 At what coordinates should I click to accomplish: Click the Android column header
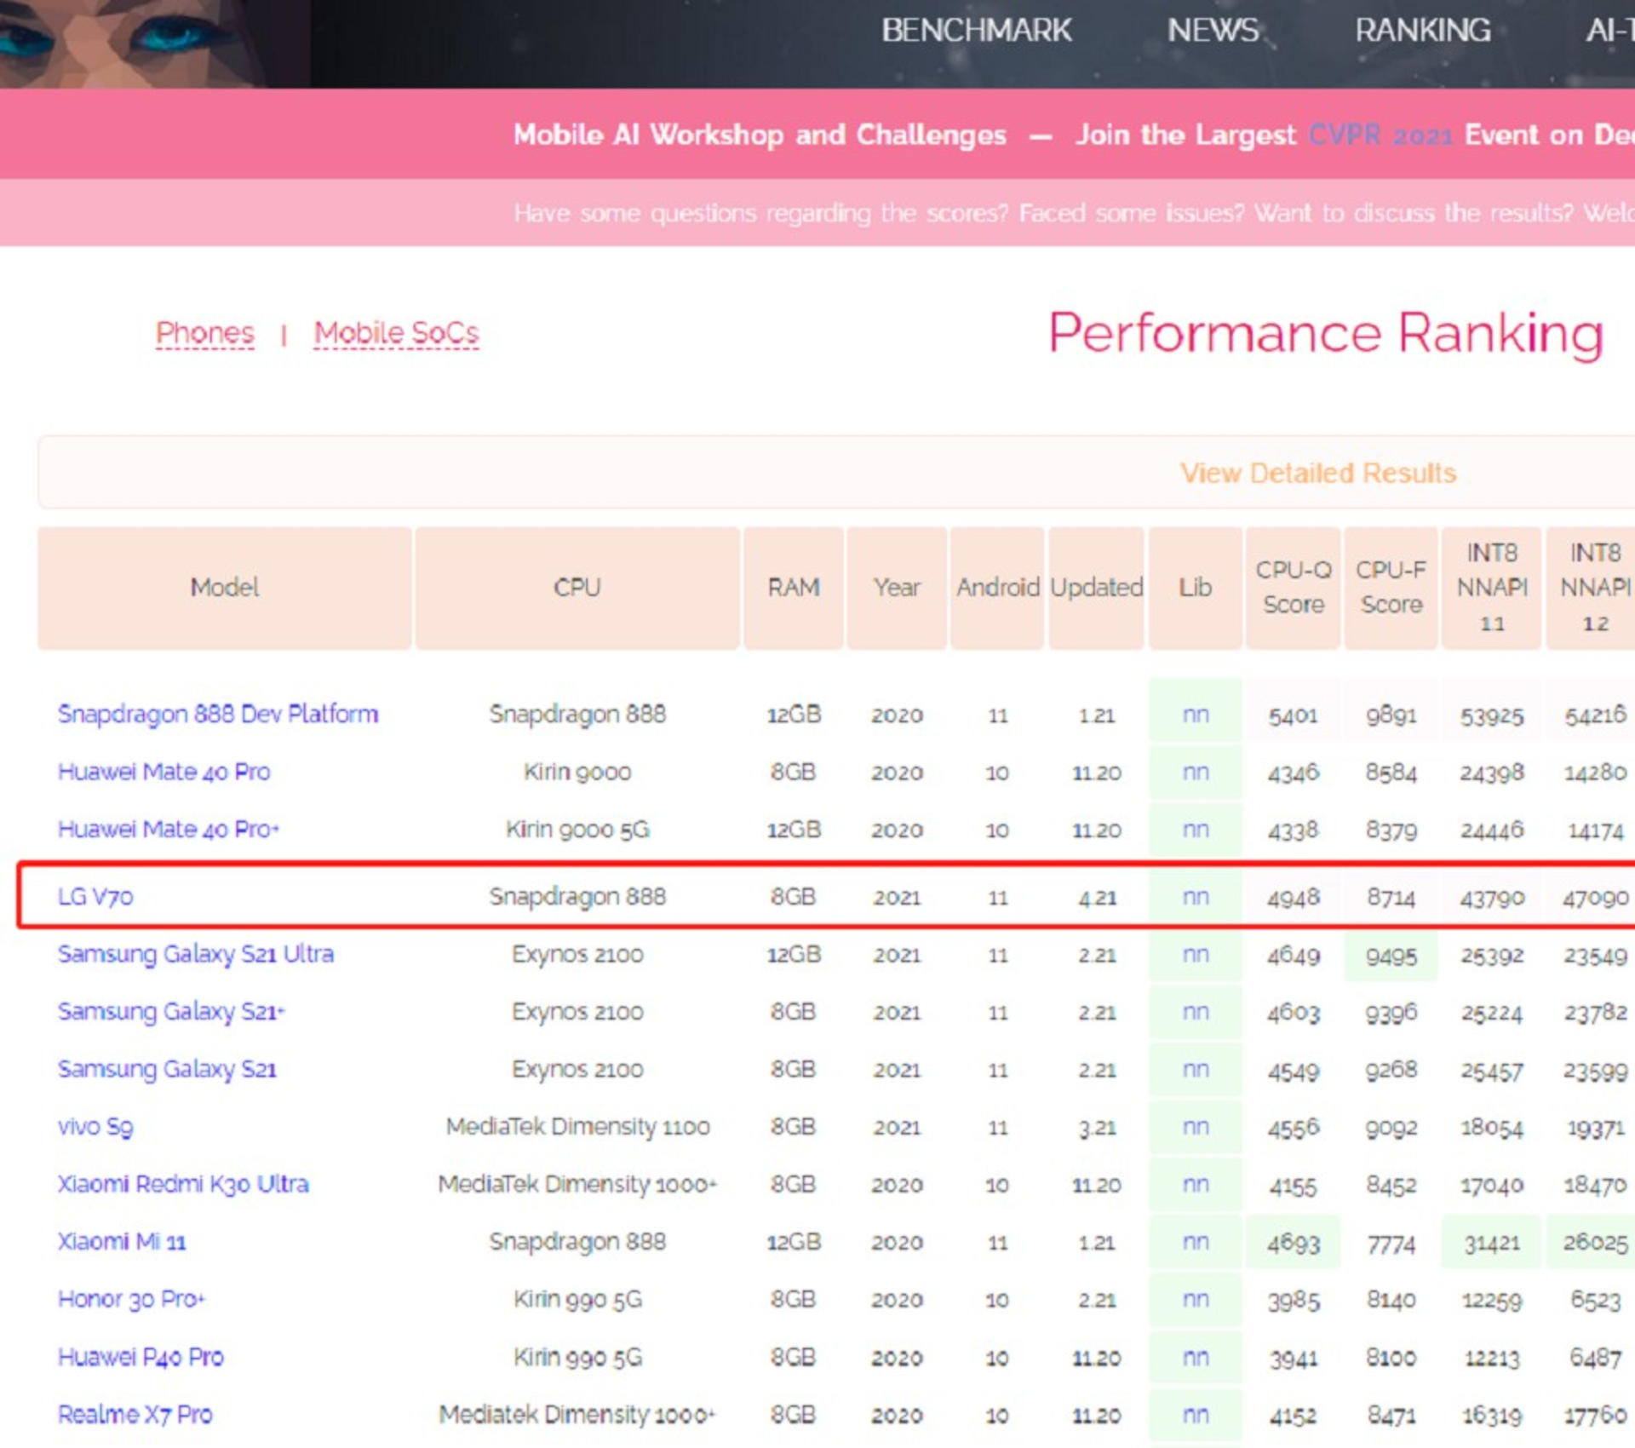[x=997, y=588]
